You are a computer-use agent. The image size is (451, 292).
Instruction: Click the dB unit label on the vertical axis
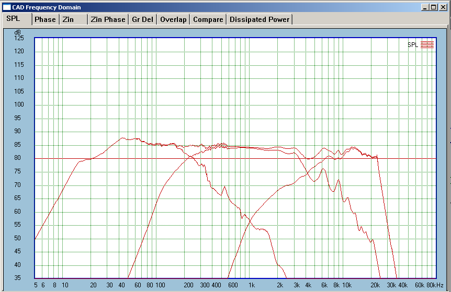pyautogui.click(x=17, y=32)
